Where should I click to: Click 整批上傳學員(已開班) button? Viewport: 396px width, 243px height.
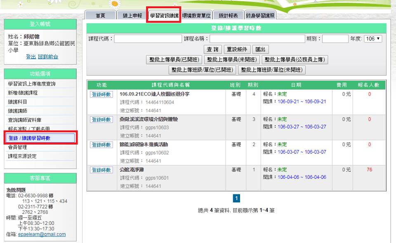click(x=174, y=60)
